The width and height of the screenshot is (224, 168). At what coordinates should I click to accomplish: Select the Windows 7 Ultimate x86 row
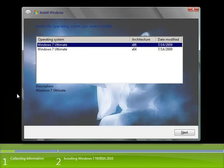[109, 45]
